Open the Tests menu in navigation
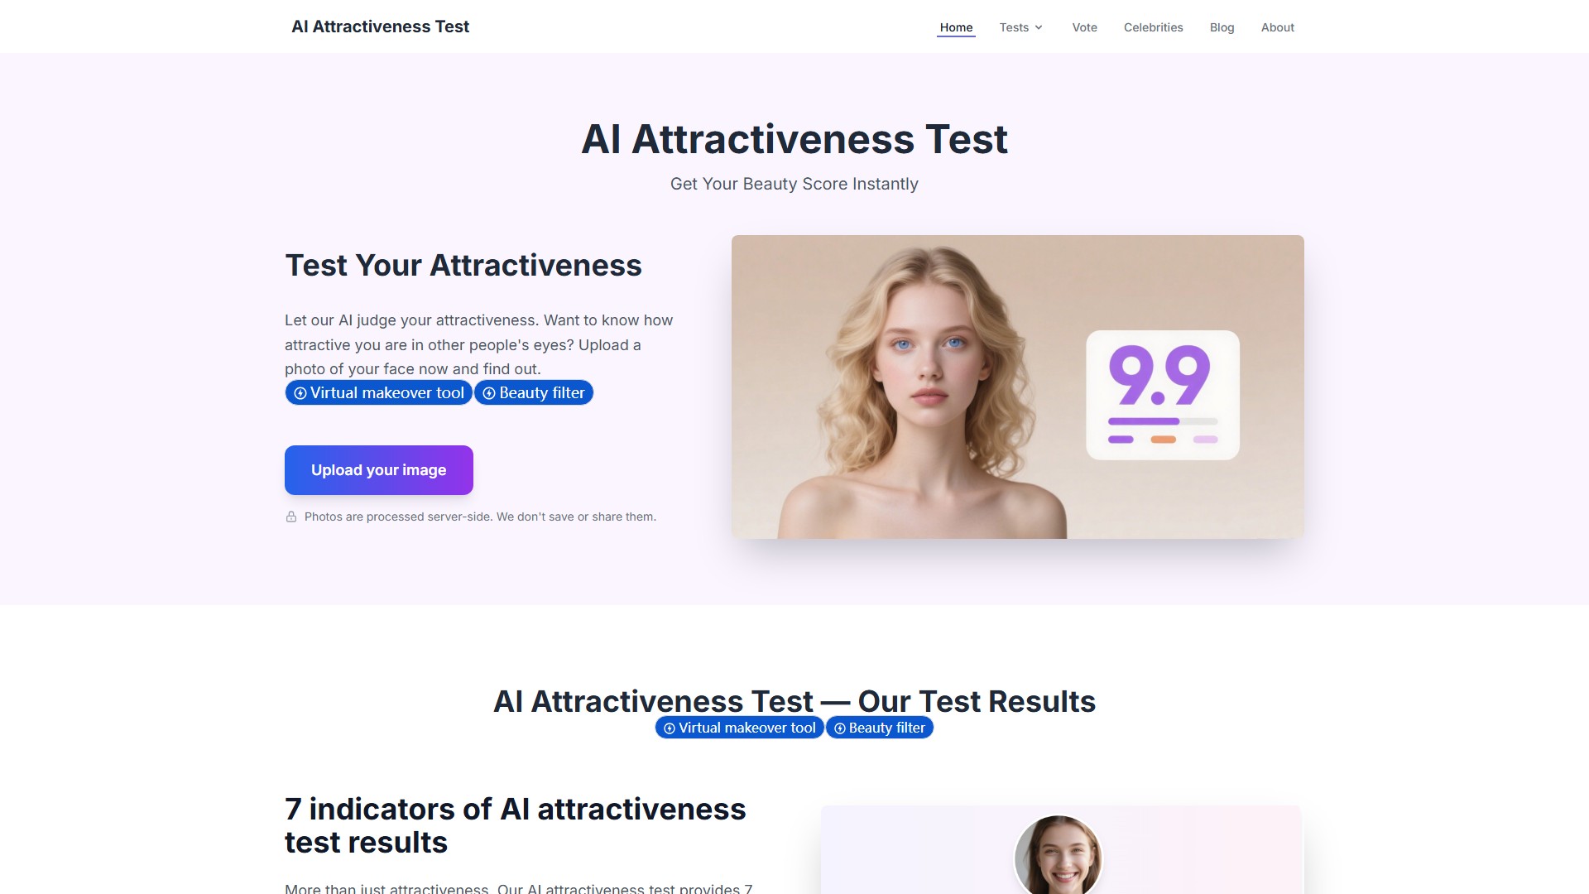The width and height of the screenshot is (1589, 894). tap(1020, 27)
